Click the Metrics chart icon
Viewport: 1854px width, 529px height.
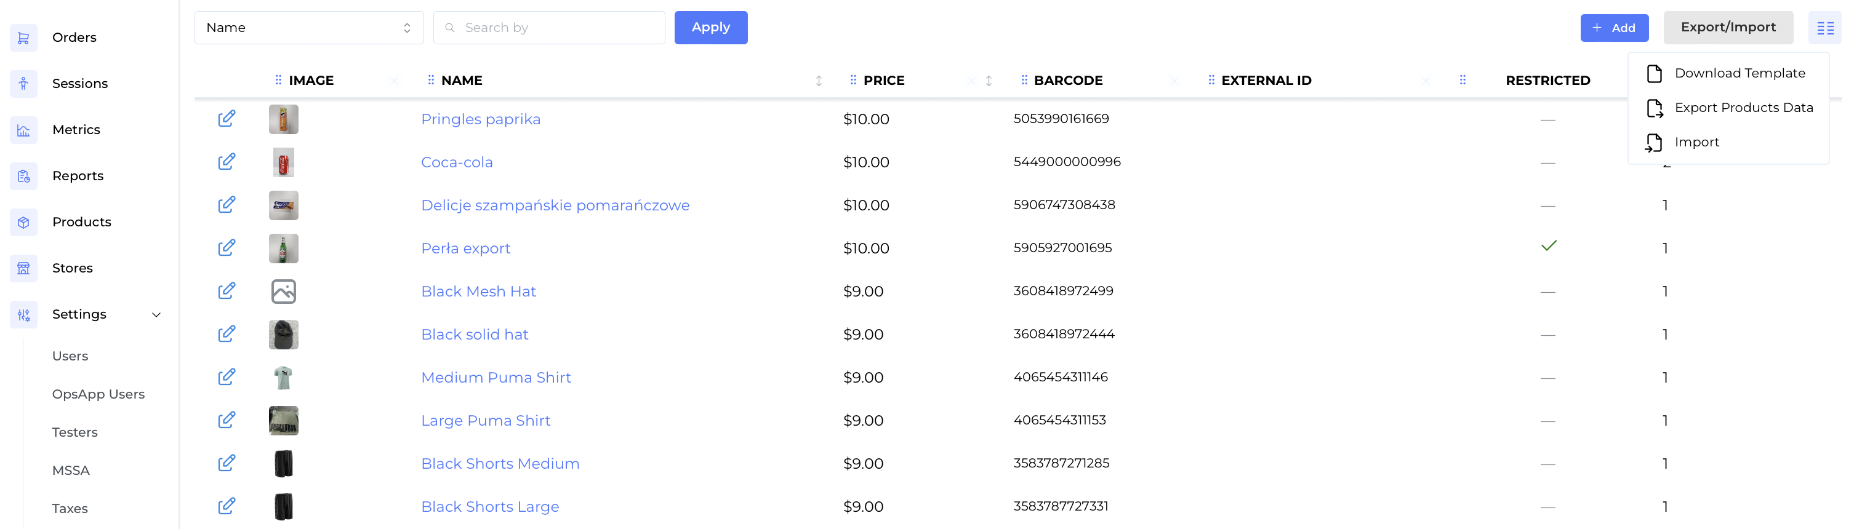[x=24, y=130]
